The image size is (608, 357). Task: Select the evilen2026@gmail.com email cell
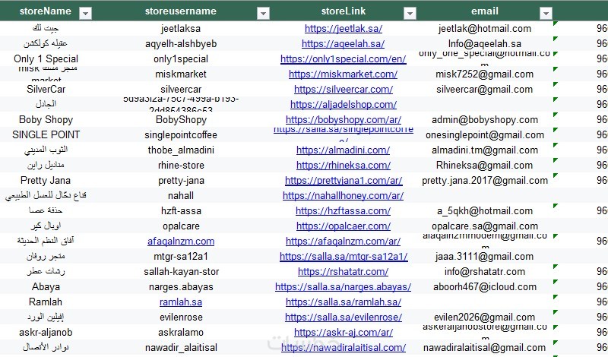tap(485, 317)
